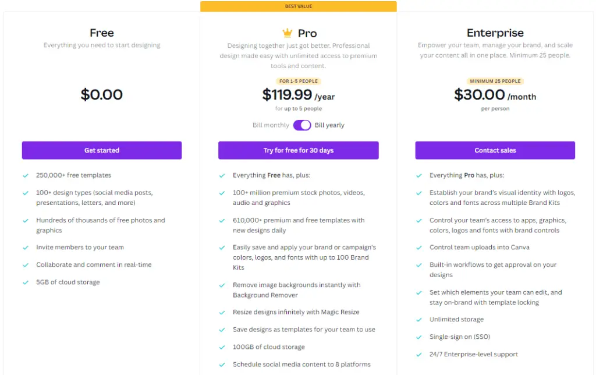Click the Contact sales button
The image size is (596, 375).
[495, 150]
